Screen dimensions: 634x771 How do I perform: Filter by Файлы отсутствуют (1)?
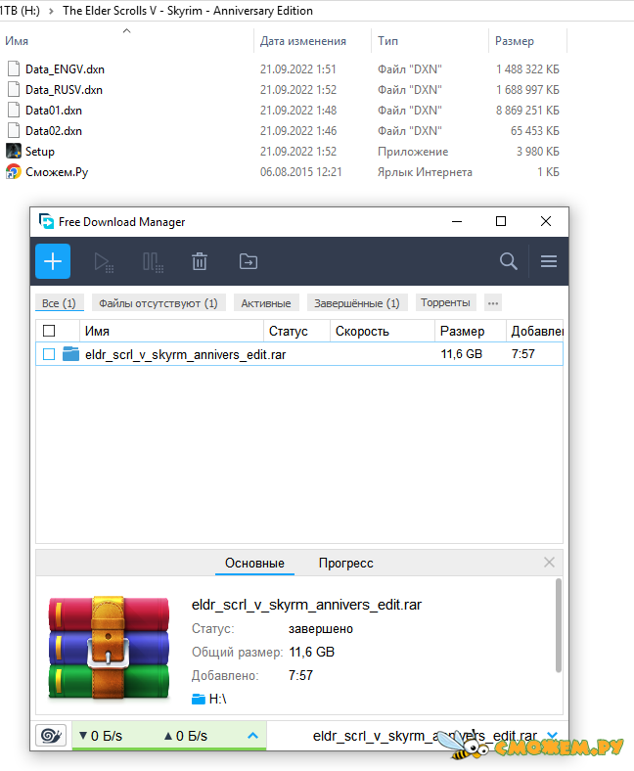point(158,303)
